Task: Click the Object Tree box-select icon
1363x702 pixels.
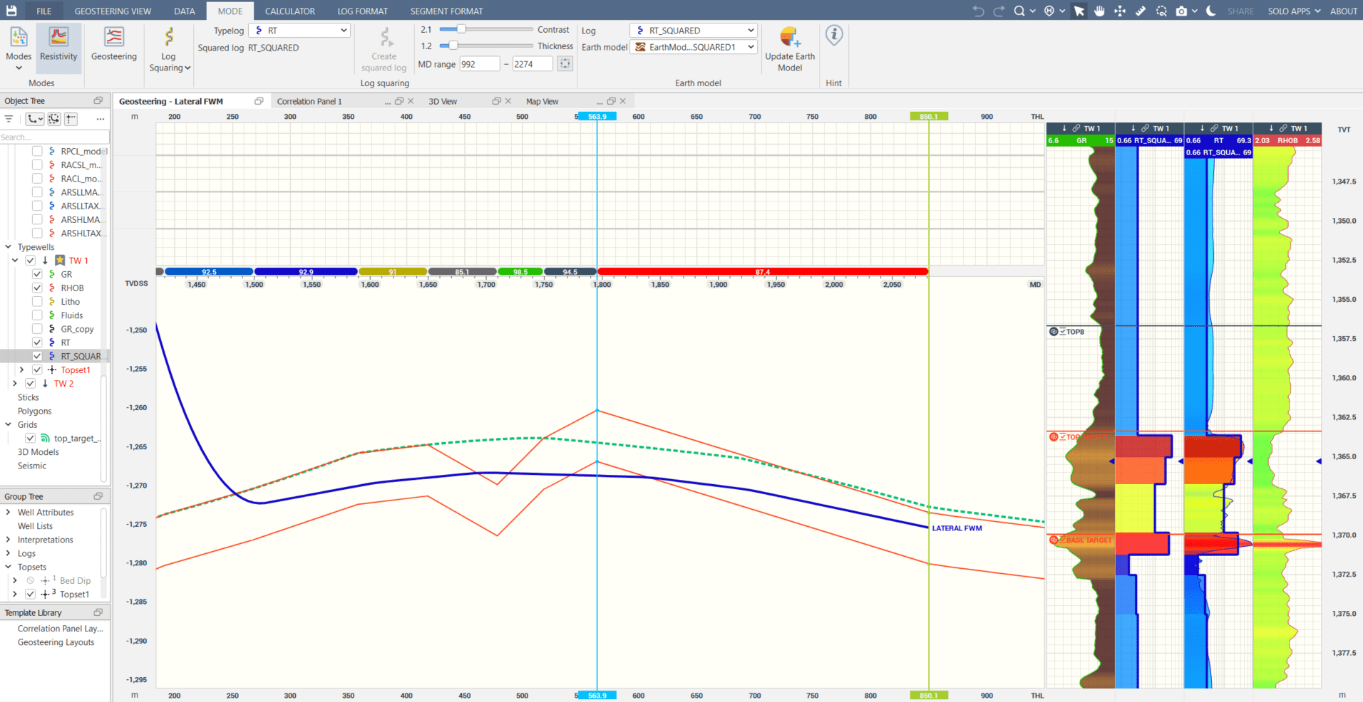Action: point(54,119)
